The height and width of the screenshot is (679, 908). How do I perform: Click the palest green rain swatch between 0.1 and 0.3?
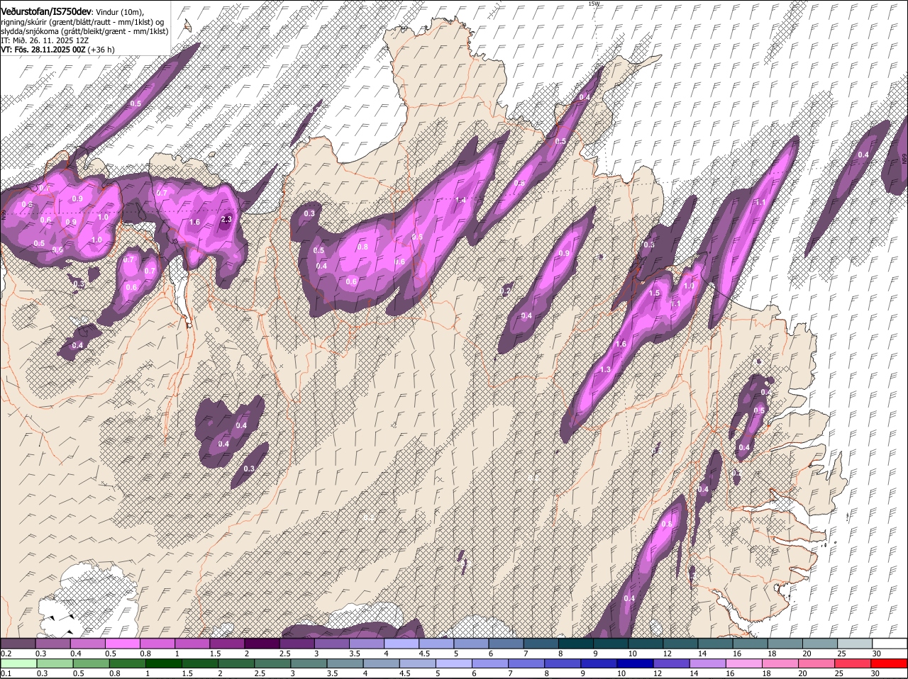pyautogui.click(x=18, y=663)
